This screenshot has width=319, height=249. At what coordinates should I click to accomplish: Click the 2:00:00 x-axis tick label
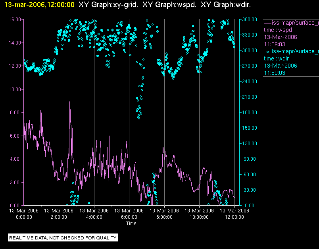tap(59, 217)
